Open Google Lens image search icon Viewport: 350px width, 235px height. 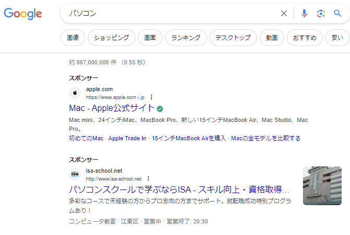pos(321,14)
